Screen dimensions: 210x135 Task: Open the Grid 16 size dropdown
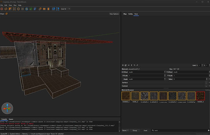[65, 9]
